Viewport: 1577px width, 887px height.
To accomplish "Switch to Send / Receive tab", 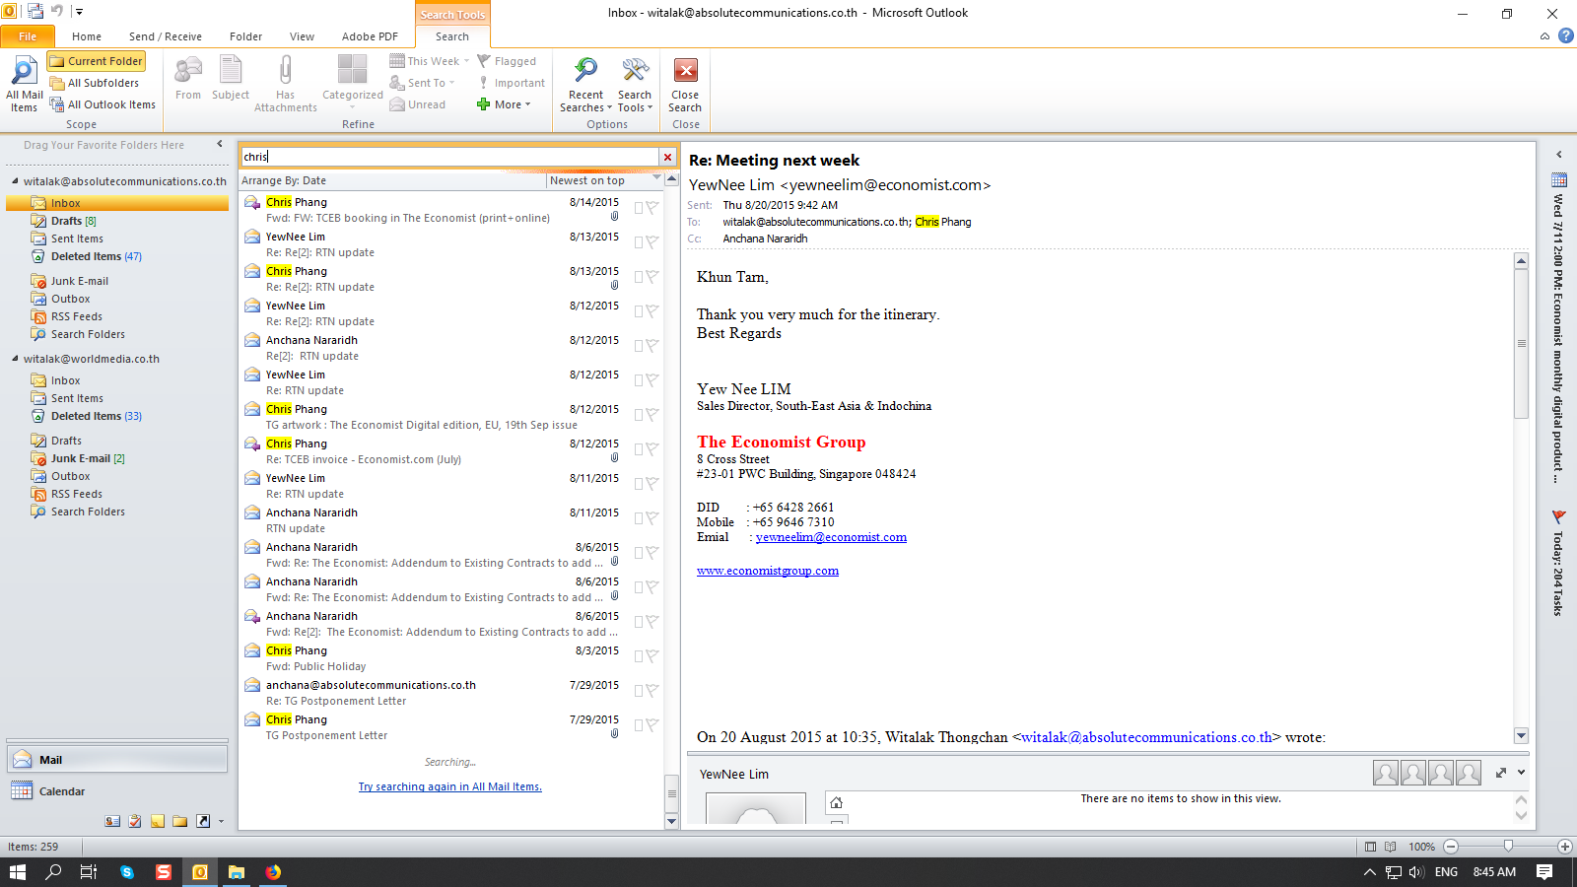I will point(166,36).
